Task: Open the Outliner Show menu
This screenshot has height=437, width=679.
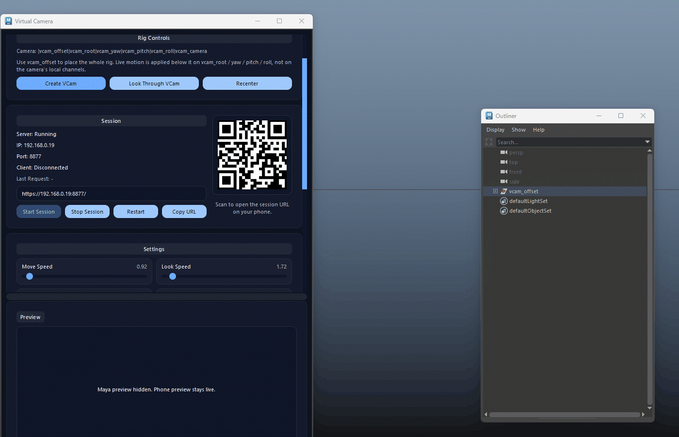Action: point(518,130)
